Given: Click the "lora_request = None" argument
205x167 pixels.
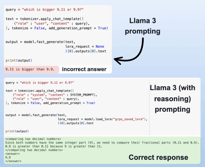Looking at the screenshot, I should pos(84,47).
